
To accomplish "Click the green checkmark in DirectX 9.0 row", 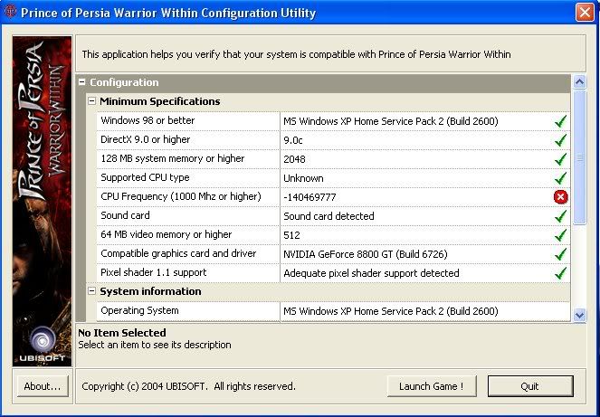I will [x=560, y=140].
